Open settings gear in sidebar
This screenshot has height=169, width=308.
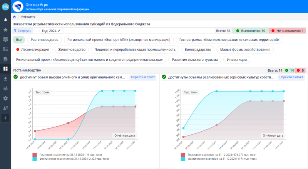[x=5, y=98]
